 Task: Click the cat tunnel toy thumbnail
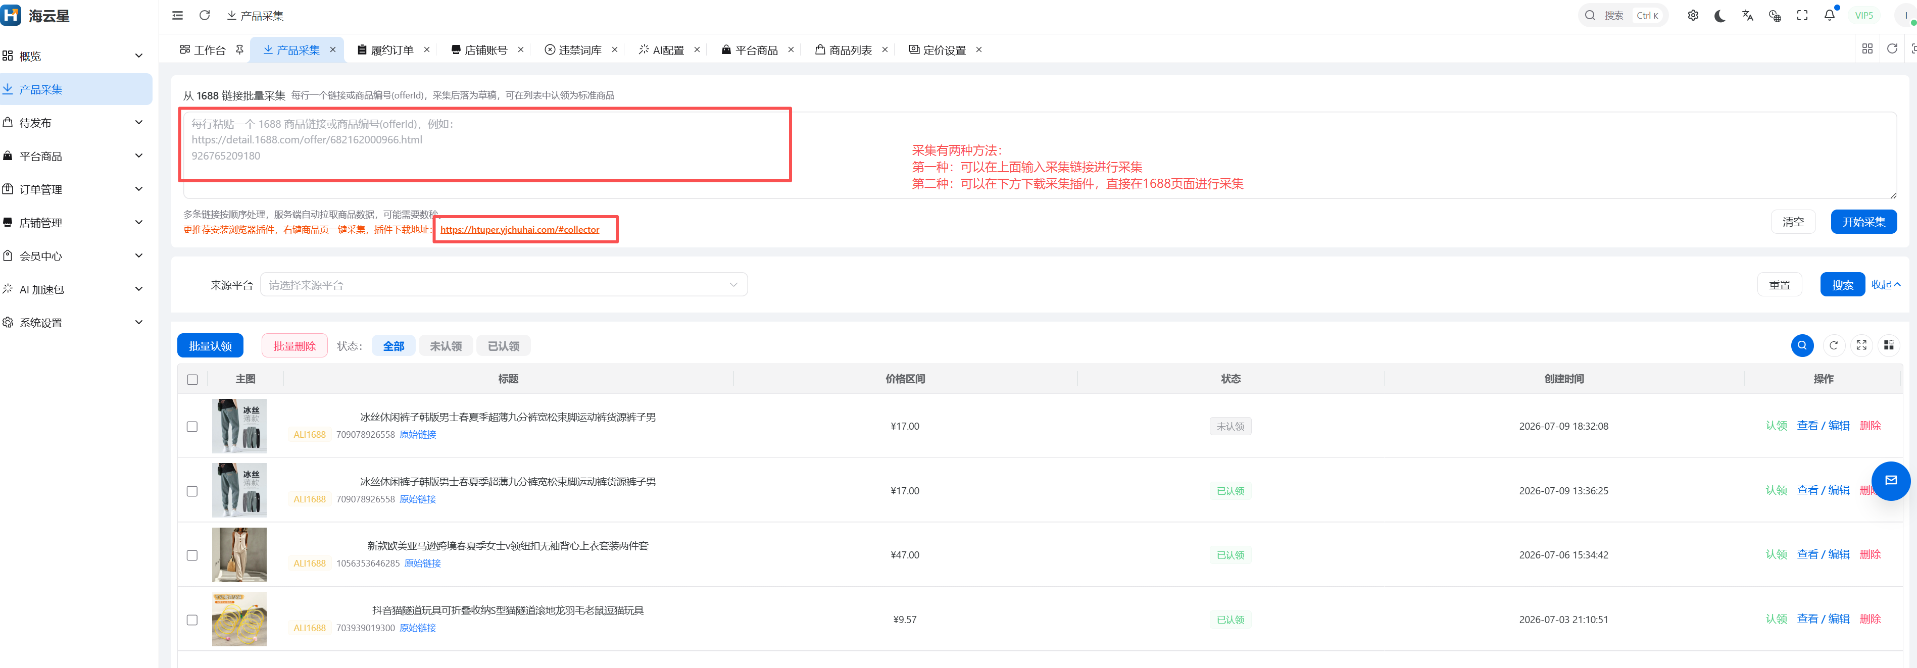239,619
